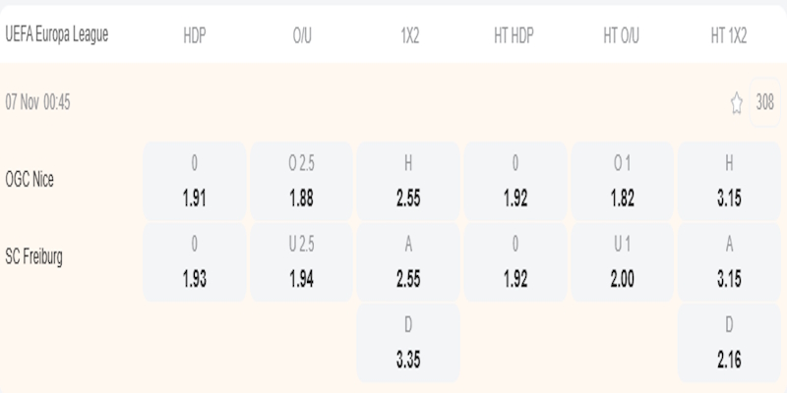Screen dimensions: 787x393
Task: Bet Under 2.5 goals at 1.94
Action: 301,261
